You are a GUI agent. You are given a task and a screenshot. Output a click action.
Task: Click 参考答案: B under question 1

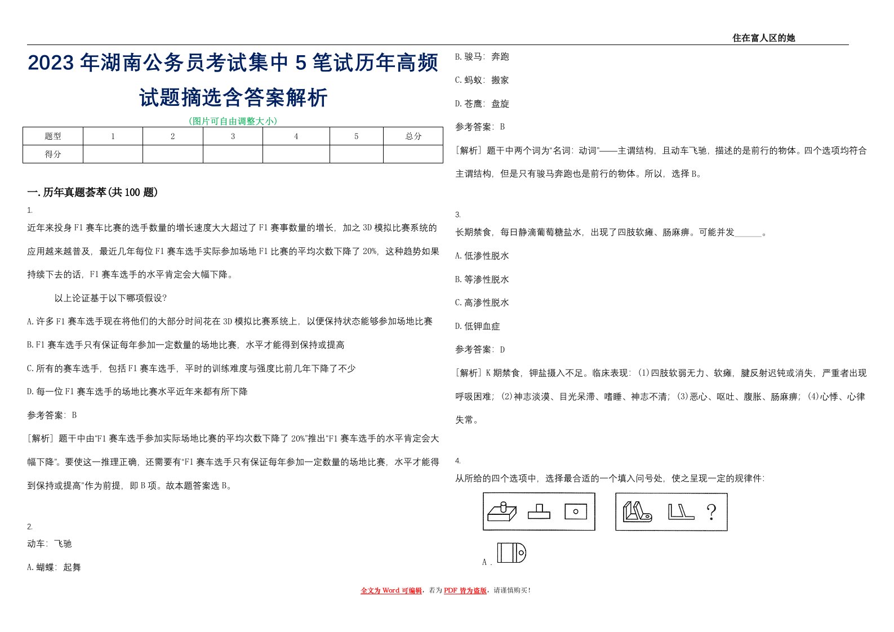tap(52, 415)
